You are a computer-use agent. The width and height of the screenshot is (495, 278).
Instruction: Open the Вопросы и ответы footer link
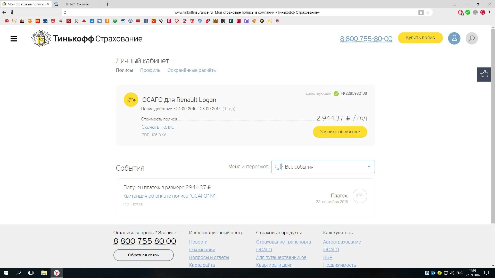(x=209, y=257)
